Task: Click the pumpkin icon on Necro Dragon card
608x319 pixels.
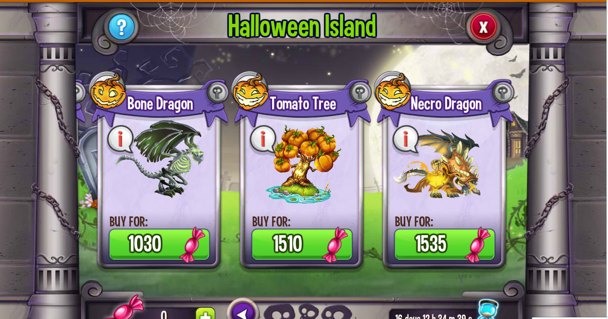Action: (393, 92)
